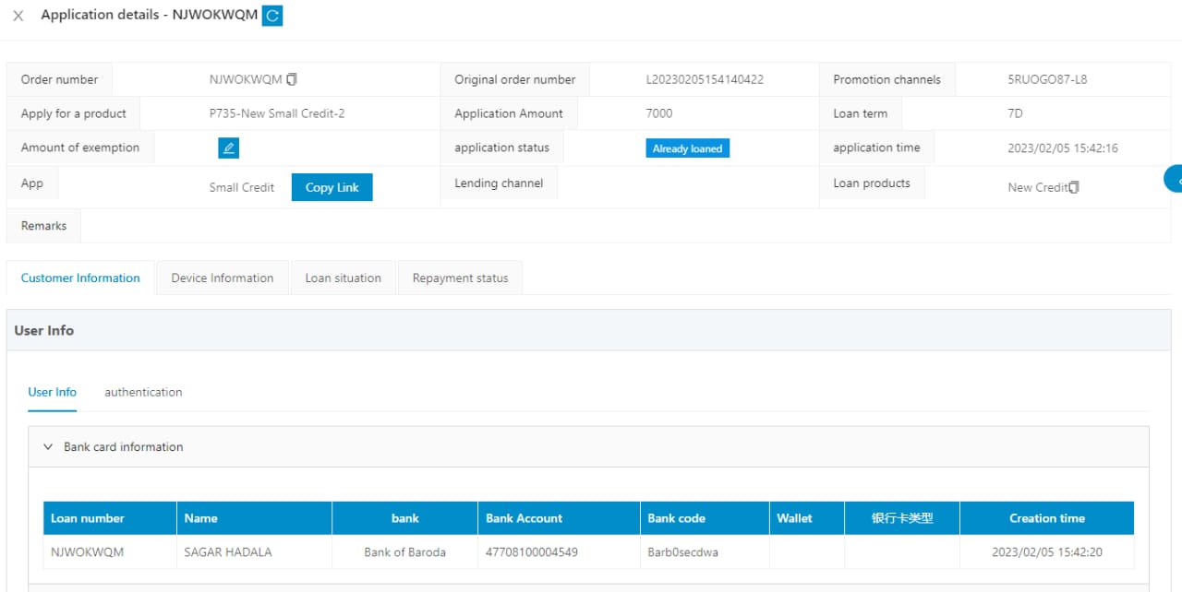Viewport: 1182px width, 592px height.
Task: Open the Loan situation tab
Action: coord(343,278)
